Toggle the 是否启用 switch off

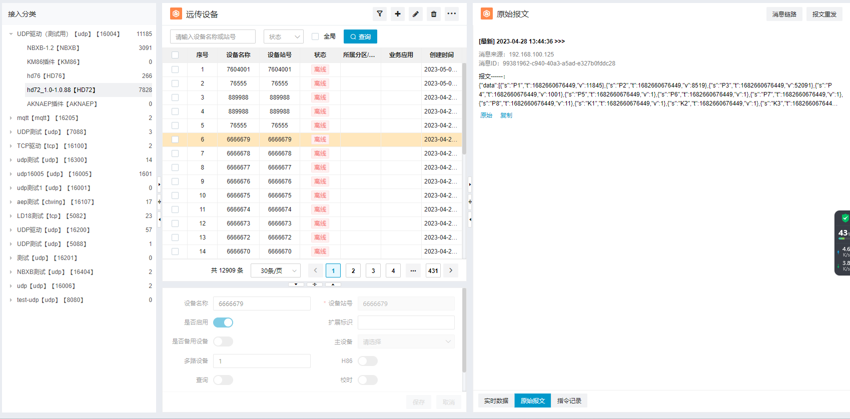click(x=223, y=322)
